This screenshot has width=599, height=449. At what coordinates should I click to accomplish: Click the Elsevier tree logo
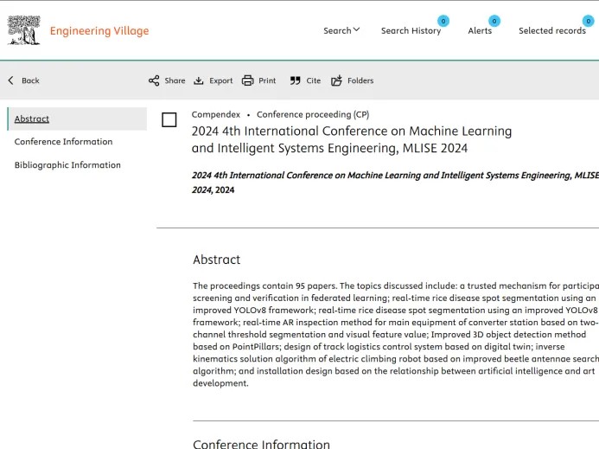tap(23, 30)
